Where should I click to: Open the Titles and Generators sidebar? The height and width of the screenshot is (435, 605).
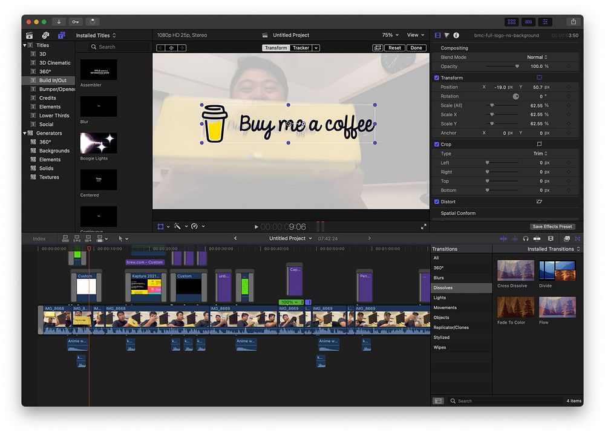tap(61, 35)
